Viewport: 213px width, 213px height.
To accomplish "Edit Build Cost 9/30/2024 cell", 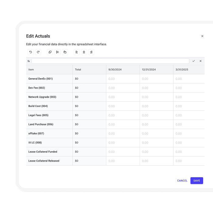I will pyautogui.click(x=123, y=106).
